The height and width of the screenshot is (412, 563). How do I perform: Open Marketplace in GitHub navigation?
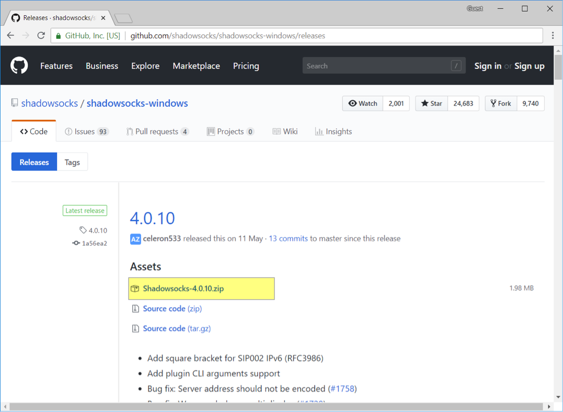coord(197,66)
